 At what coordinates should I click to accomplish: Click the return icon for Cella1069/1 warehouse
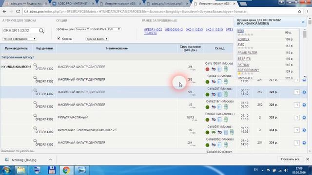(214, 69)
